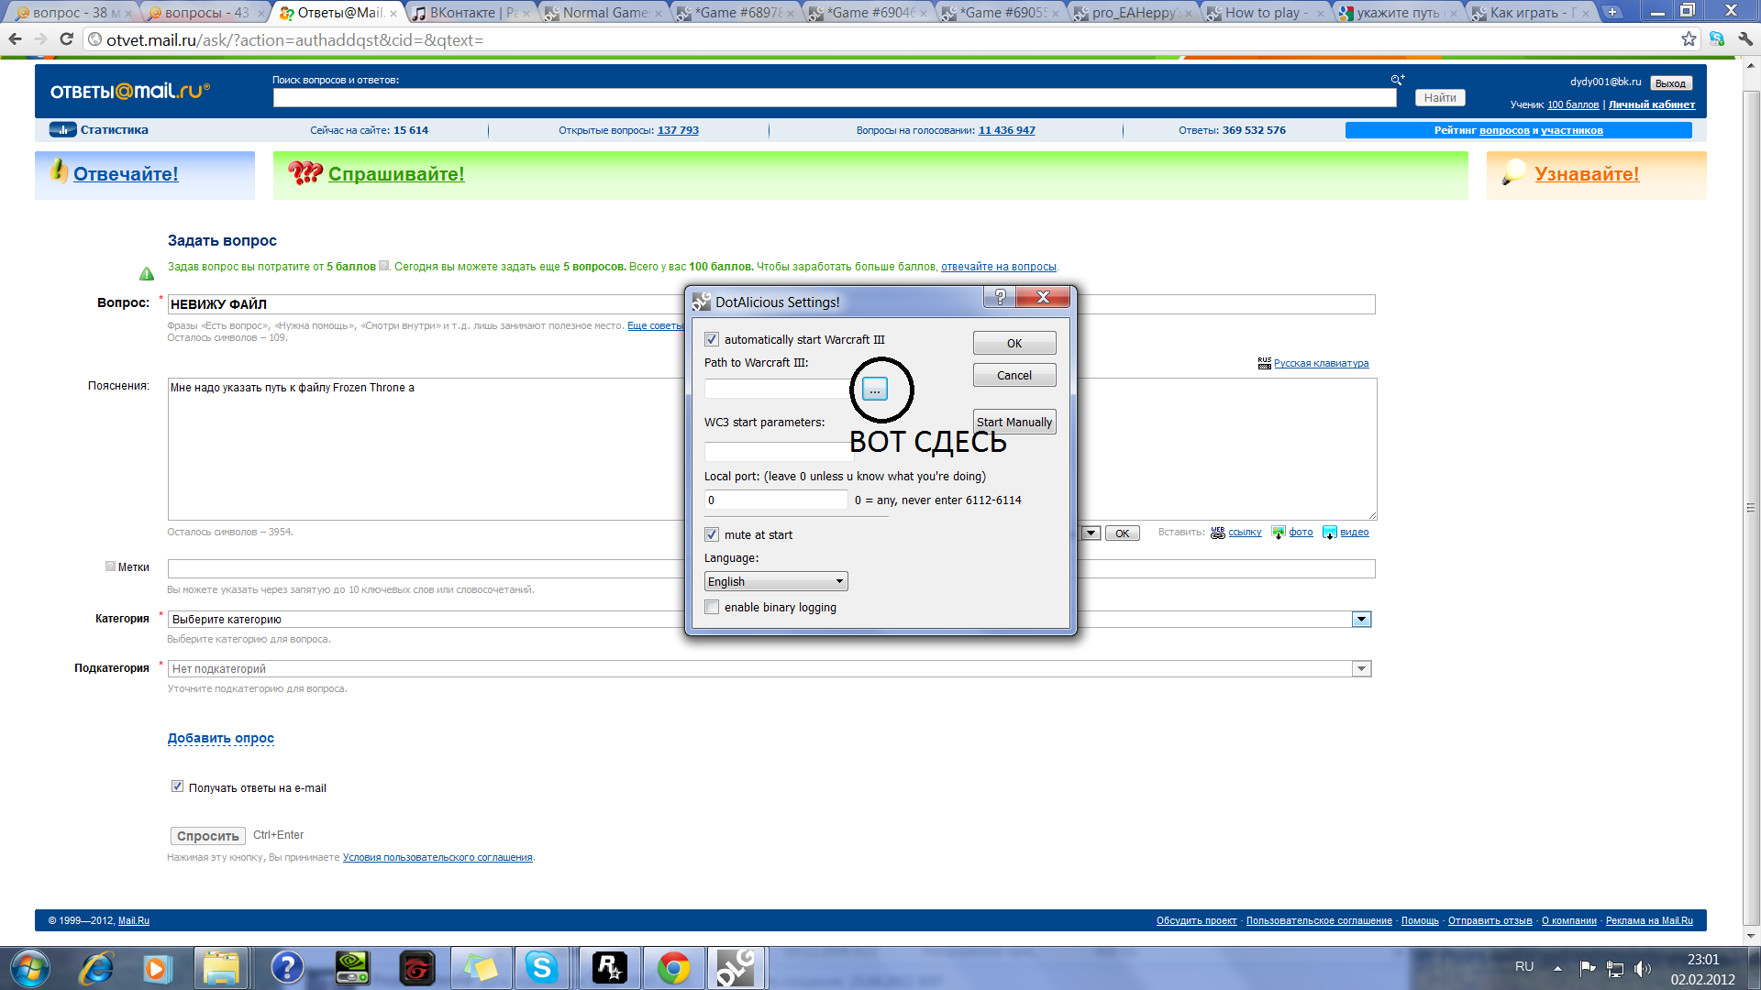Open Google Chrome from the taskbar
Screen dimensions: 1761x990
(x=673, y=968)
